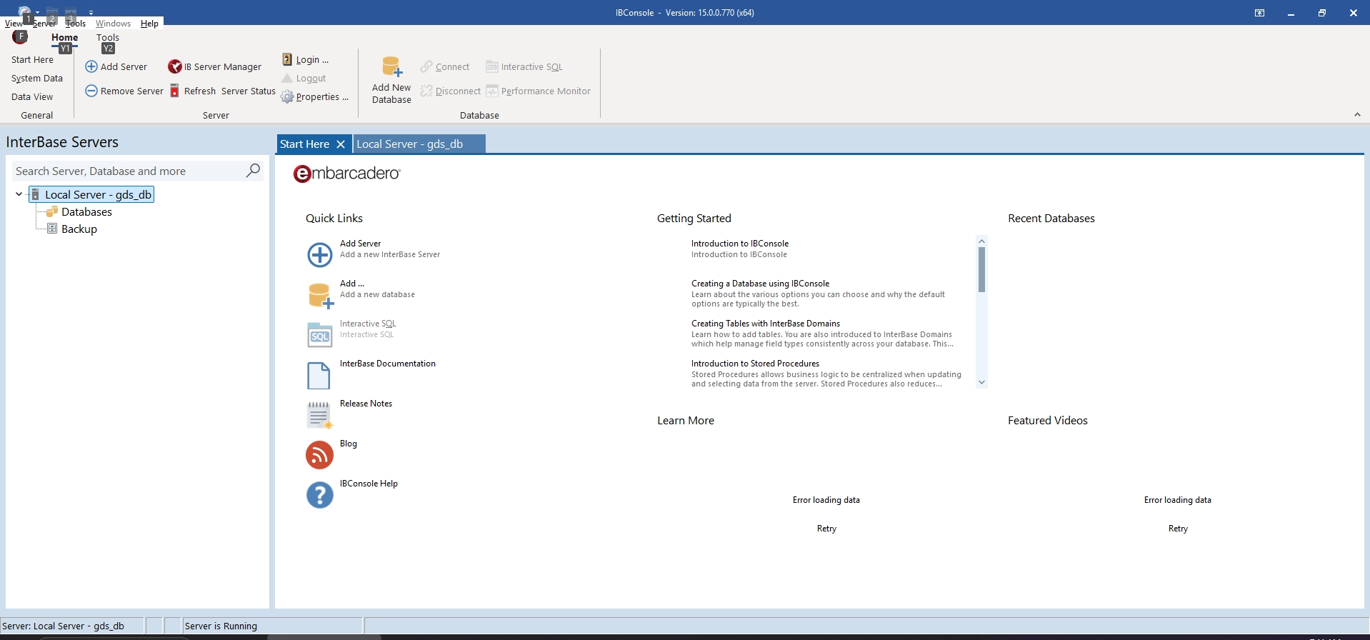The width and height of the screenshot is (1370, 640).
Task: Collapse the Local Server - gds_db tree node
Action: (19, 194)
